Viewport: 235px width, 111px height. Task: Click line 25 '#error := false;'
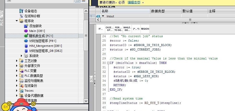click(x=124, y=41)
